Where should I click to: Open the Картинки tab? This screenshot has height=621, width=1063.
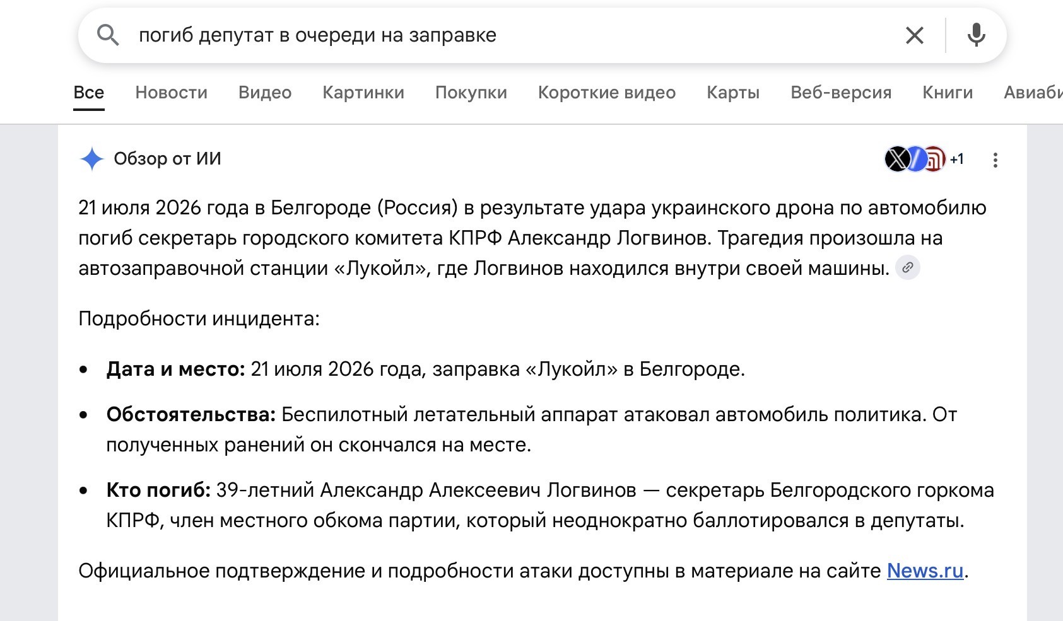(363, 93)
